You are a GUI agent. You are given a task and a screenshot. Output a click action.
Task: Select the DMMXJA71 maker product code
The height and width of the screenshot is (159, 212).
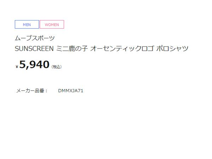click(71, 90)
